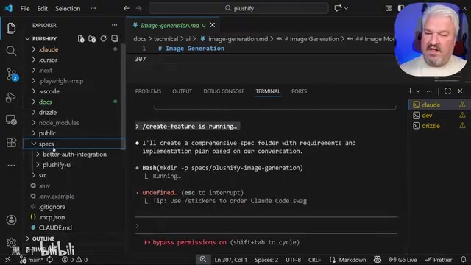Open terminal panel more actions ellipsis
Viewport: 471px width, 265px height.
(x=429, y=91)
